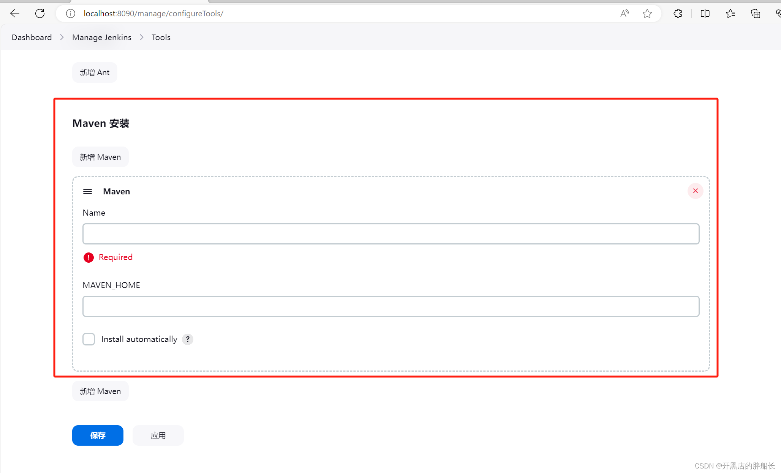
Task: Click the MAVEN_HOME field label
Action: tap(111, 285)
